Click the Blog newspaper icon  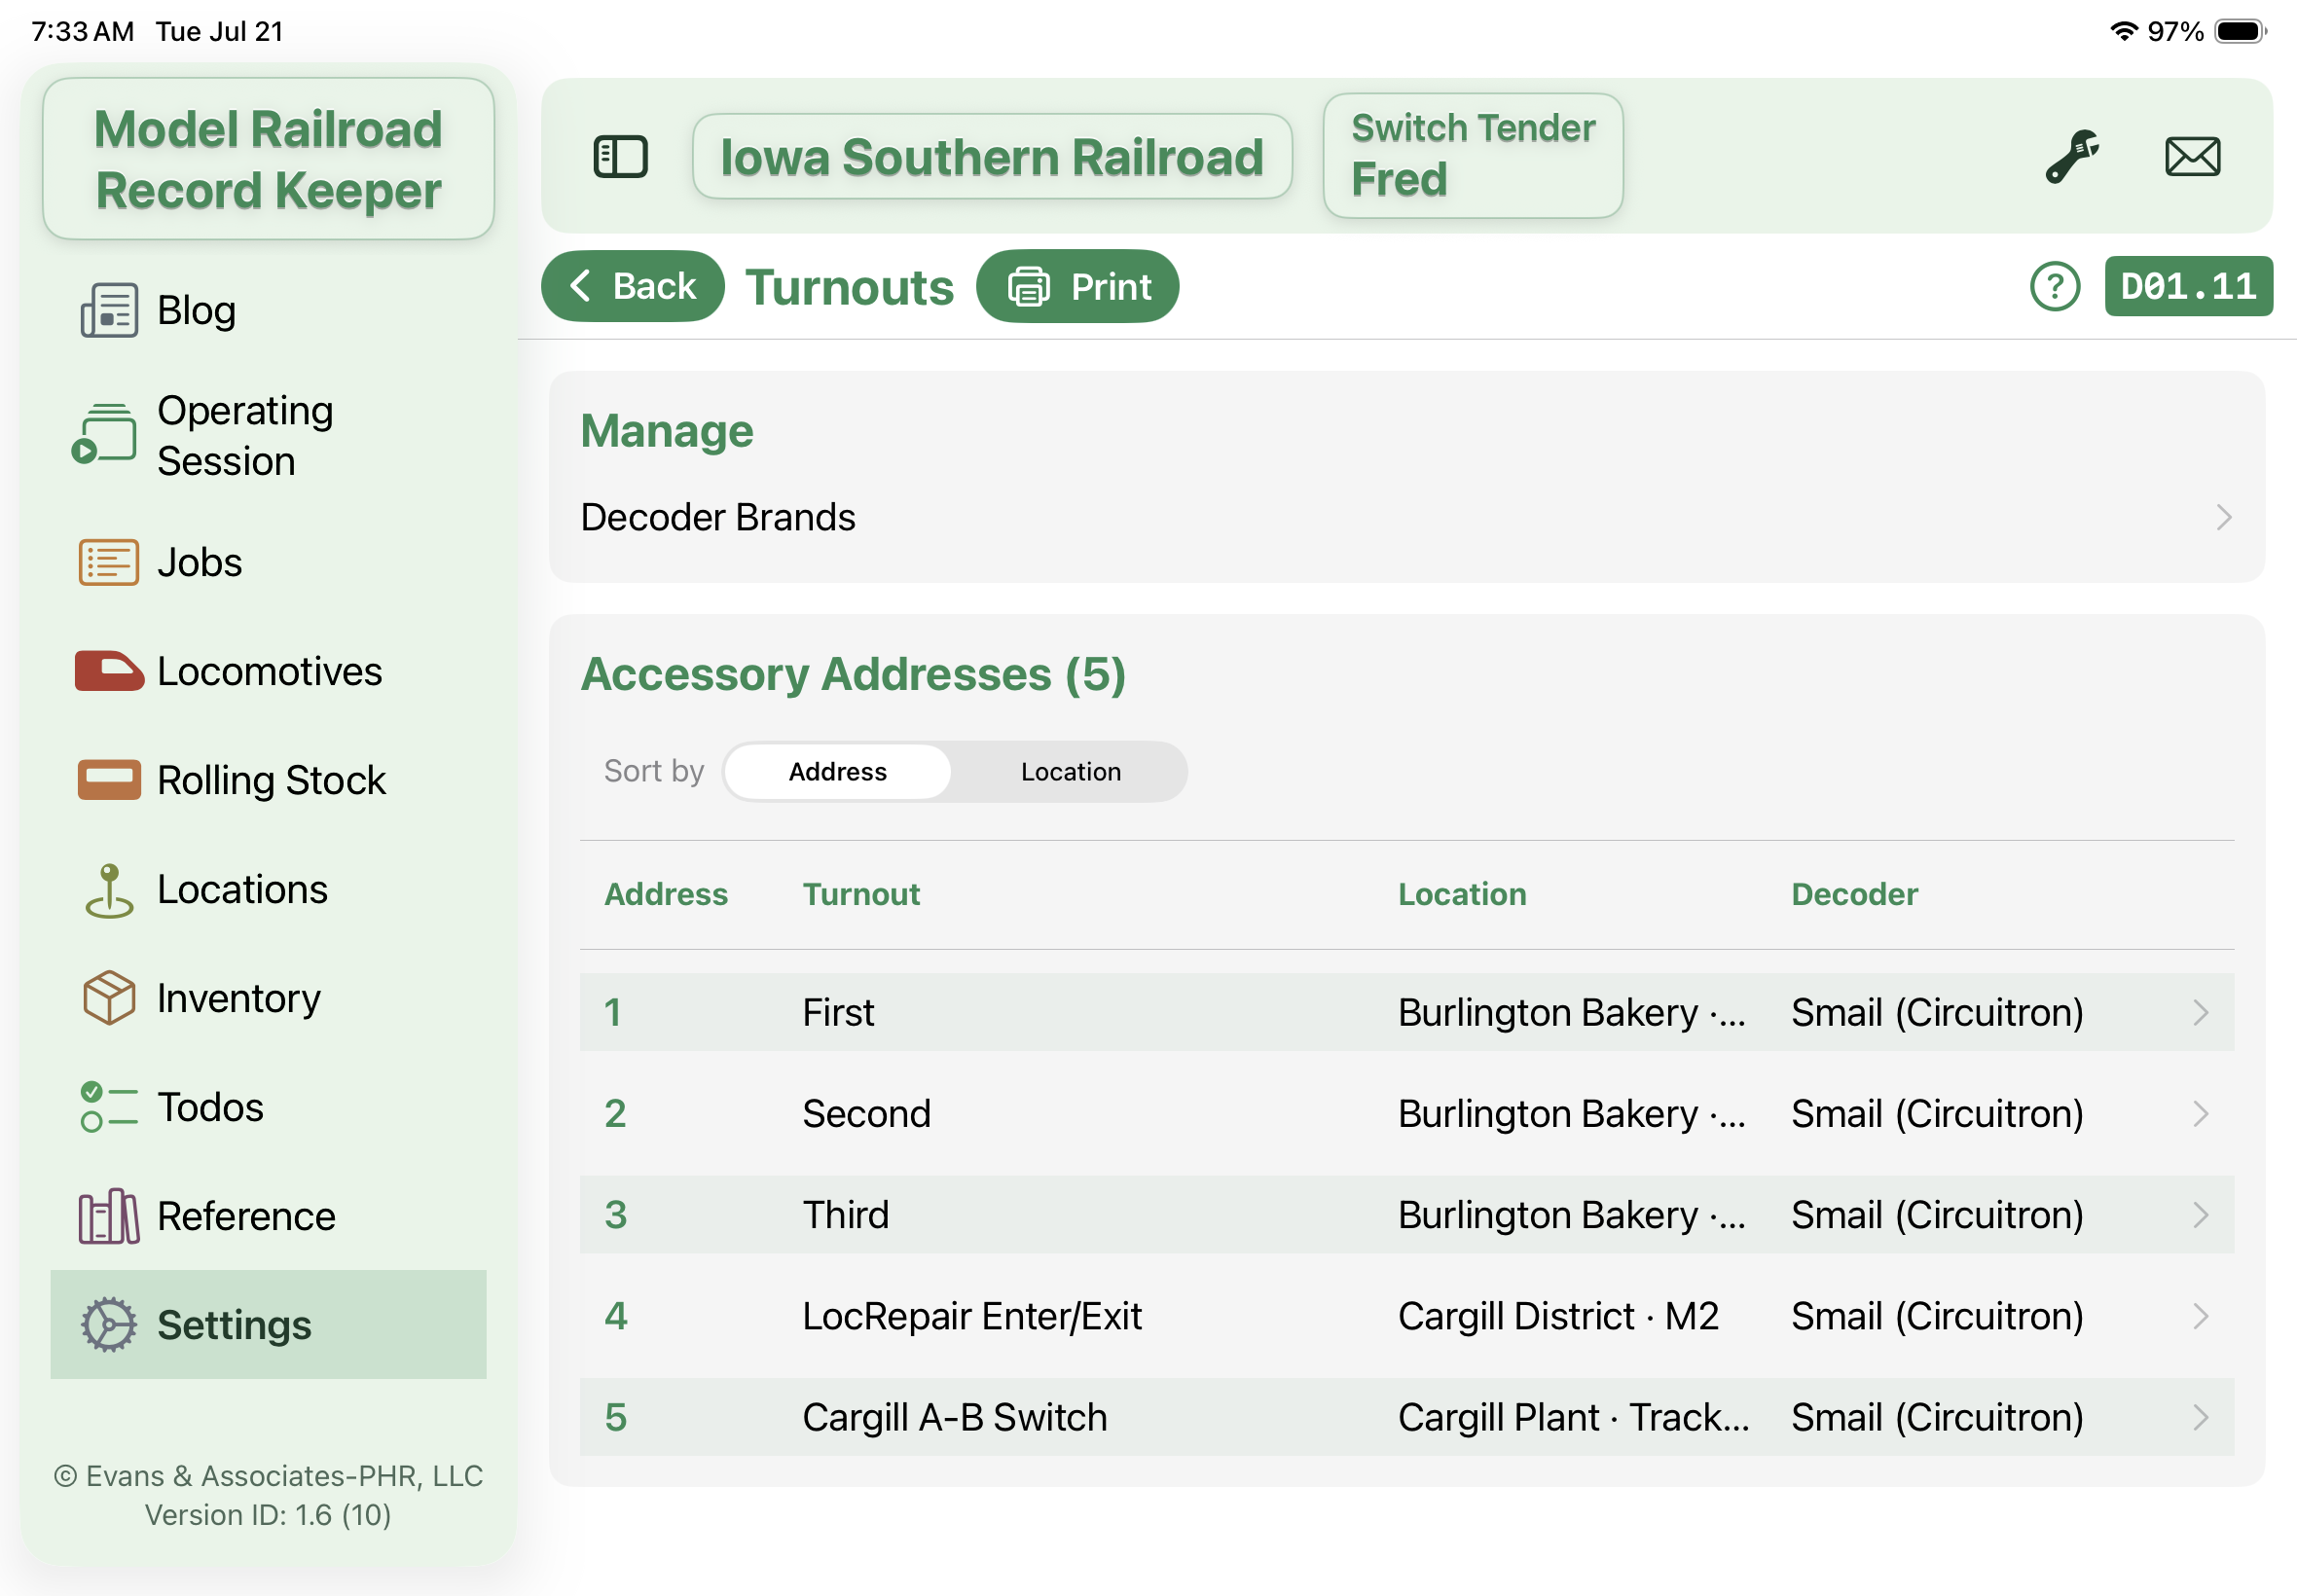109,310
